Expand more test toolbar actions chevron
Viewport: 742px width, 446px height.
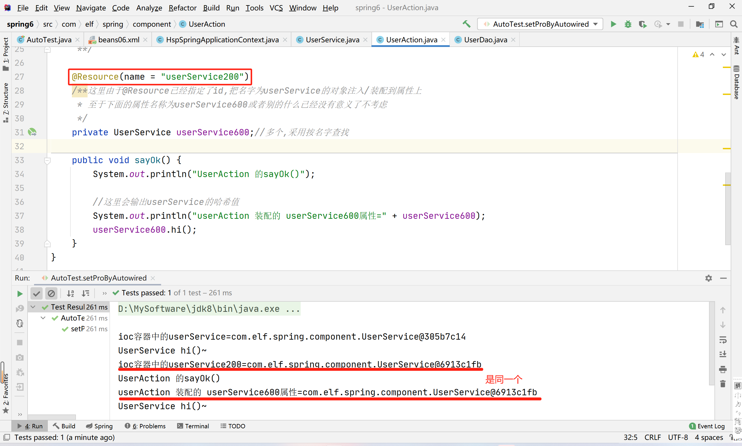click(104, 293)
